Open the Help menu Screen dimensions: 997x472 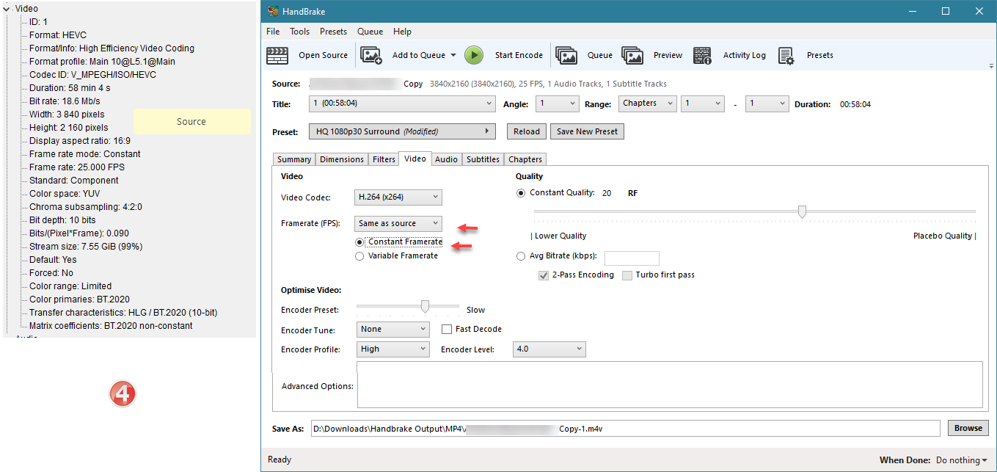[x=402, y=32]
